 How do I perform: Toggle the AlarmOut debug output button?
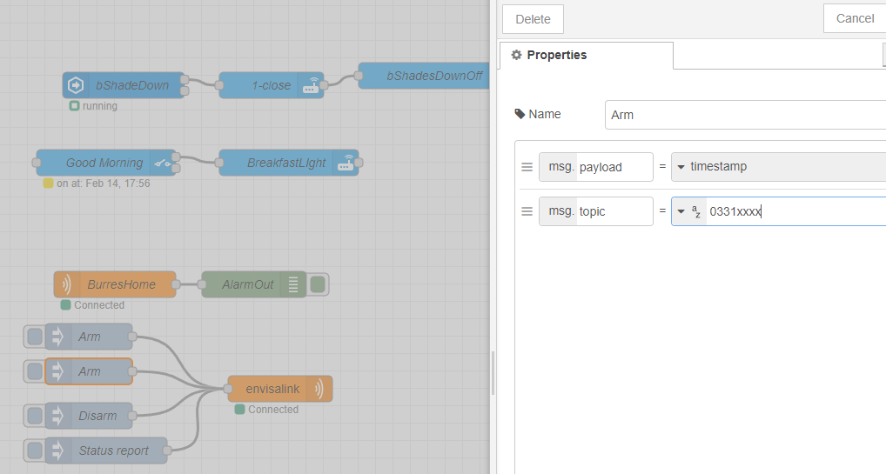click(x=319, y=284)
